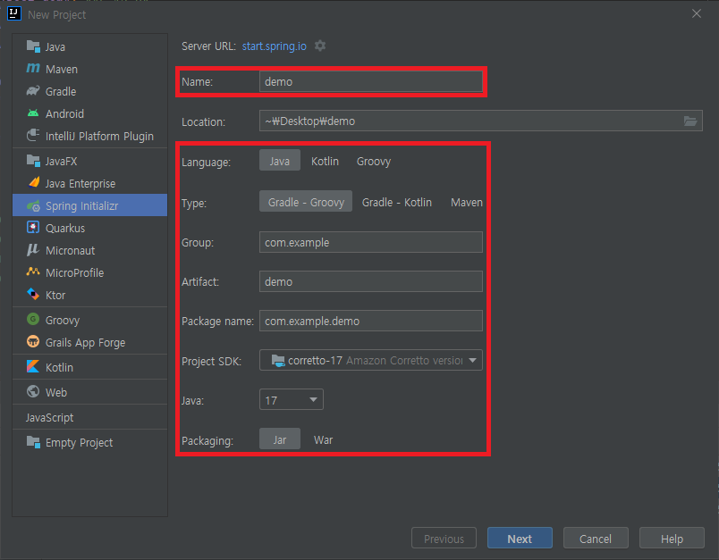The height and width of the screenshot is (560, 719).
Task: Select Ktor in the generators list
Action: click(89, 295)
